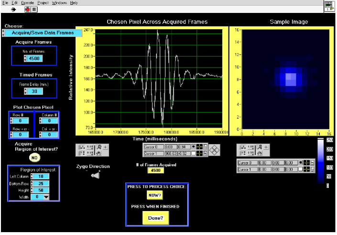Click the Row + or - value field
The height and width of the screenshot is (235, 337).
tap(21, 134)
